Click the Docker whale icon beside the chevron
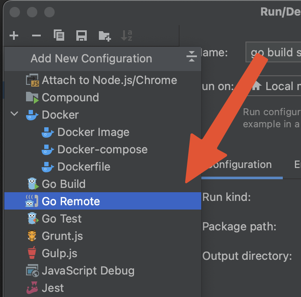Image resolution: width=301 pixels, height=297 pixels. [32, 115]
